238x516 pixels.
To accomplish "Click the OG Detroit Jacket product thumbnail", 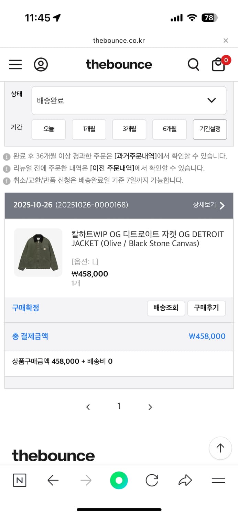I will (38, 252).
